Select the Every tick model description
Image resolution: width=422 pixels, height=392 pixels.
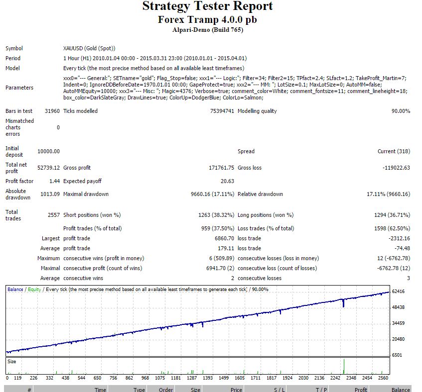click(x=153, y=68)
